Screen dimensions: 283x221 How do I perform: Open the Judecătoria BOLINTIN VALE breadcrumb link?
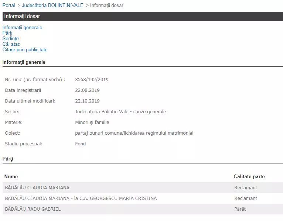click(x=52, y=6)
